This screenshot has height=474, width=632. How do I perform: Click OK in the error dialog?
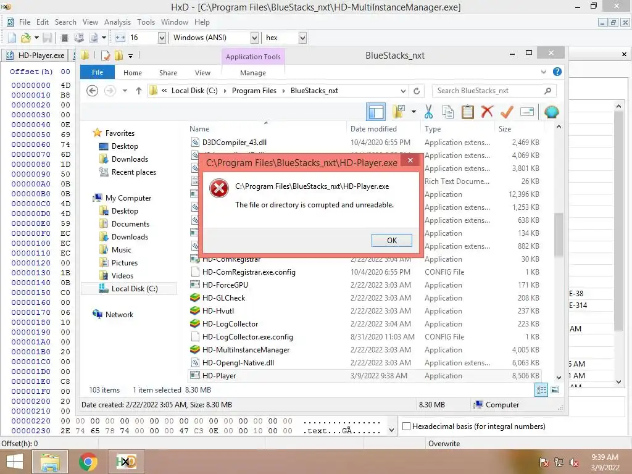click(x=391, y=241)
